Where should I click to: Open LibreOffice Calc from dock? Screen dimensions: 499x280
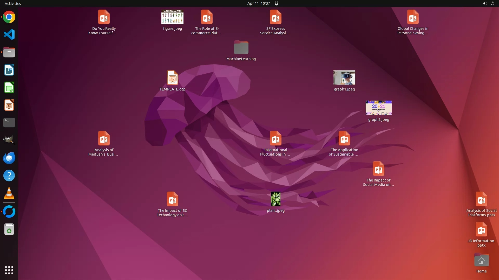9,88
